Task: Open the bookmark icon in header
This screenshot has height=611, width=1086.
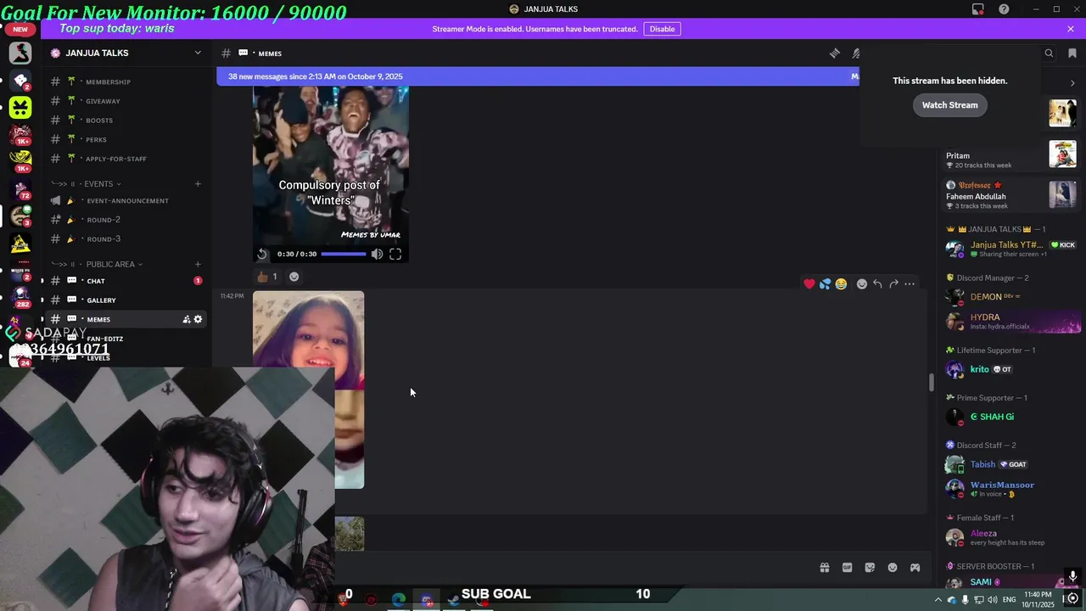Action: pyautogui.click(x=1072, y=53)
